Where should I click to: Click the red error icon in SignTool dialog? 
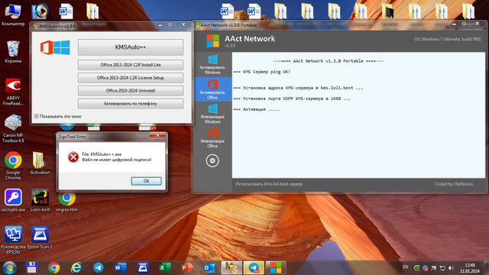pos(73,157)
